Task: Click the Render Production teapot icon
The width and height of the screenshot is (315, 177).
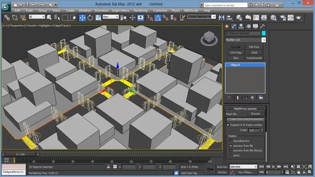Action: [299, 18]
